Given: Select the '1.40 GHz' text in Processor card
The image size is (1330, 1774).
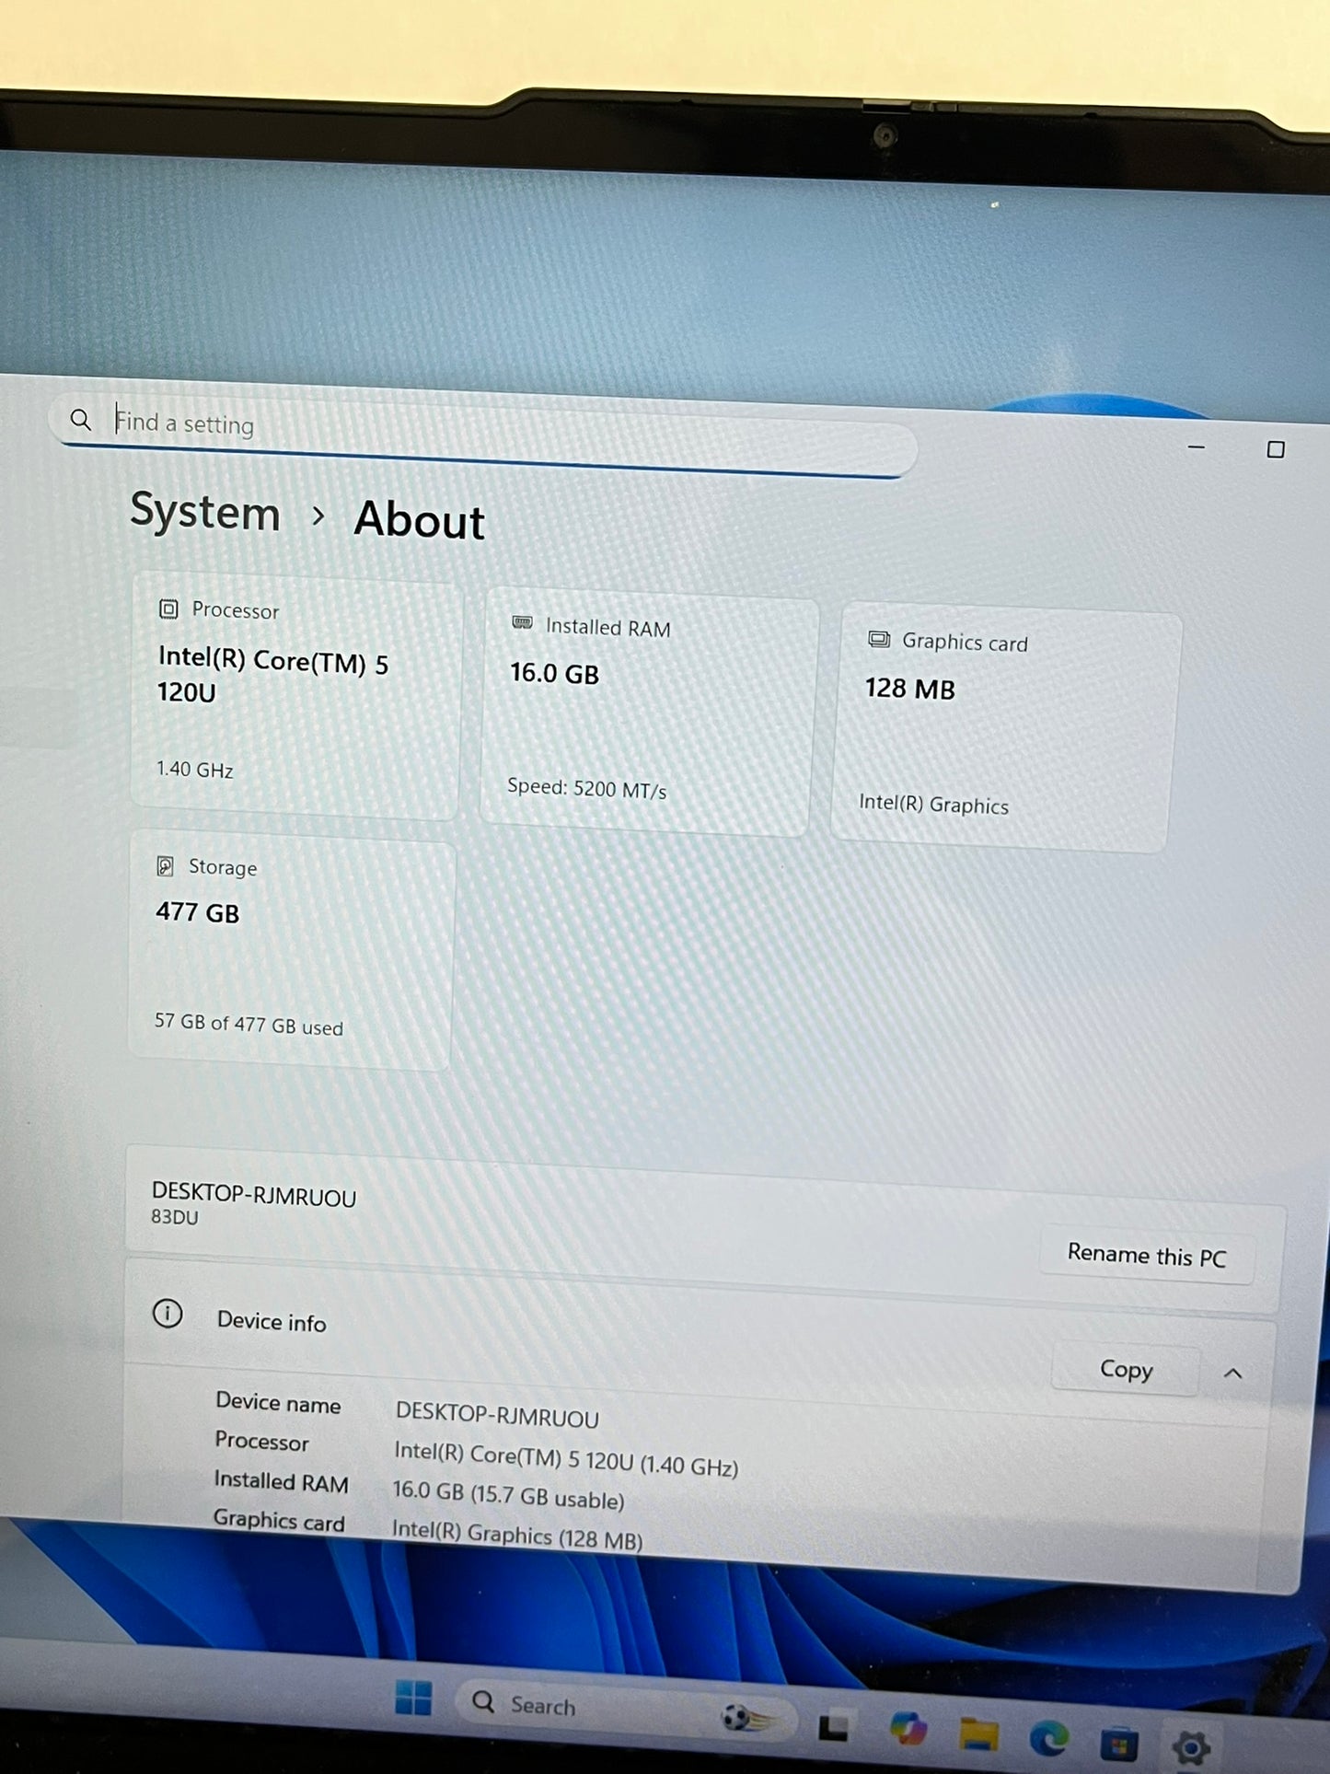Looking at the screenshot, I should point(194,769).
